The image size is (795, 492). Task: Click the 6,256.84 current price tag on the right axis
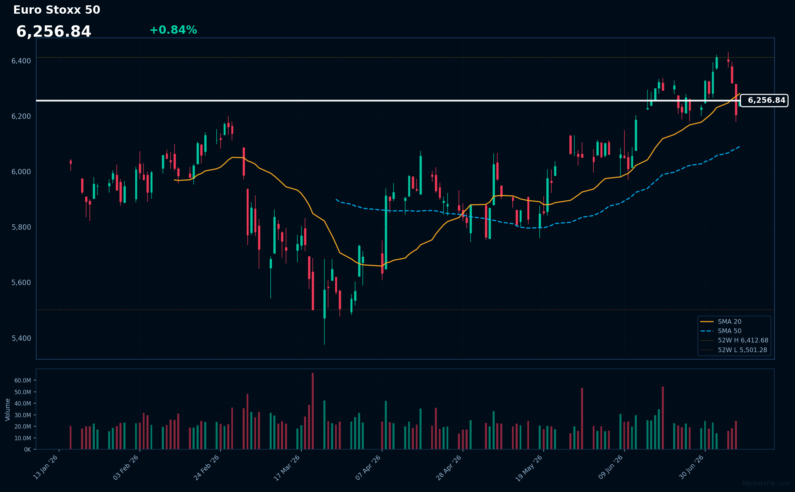764,100
